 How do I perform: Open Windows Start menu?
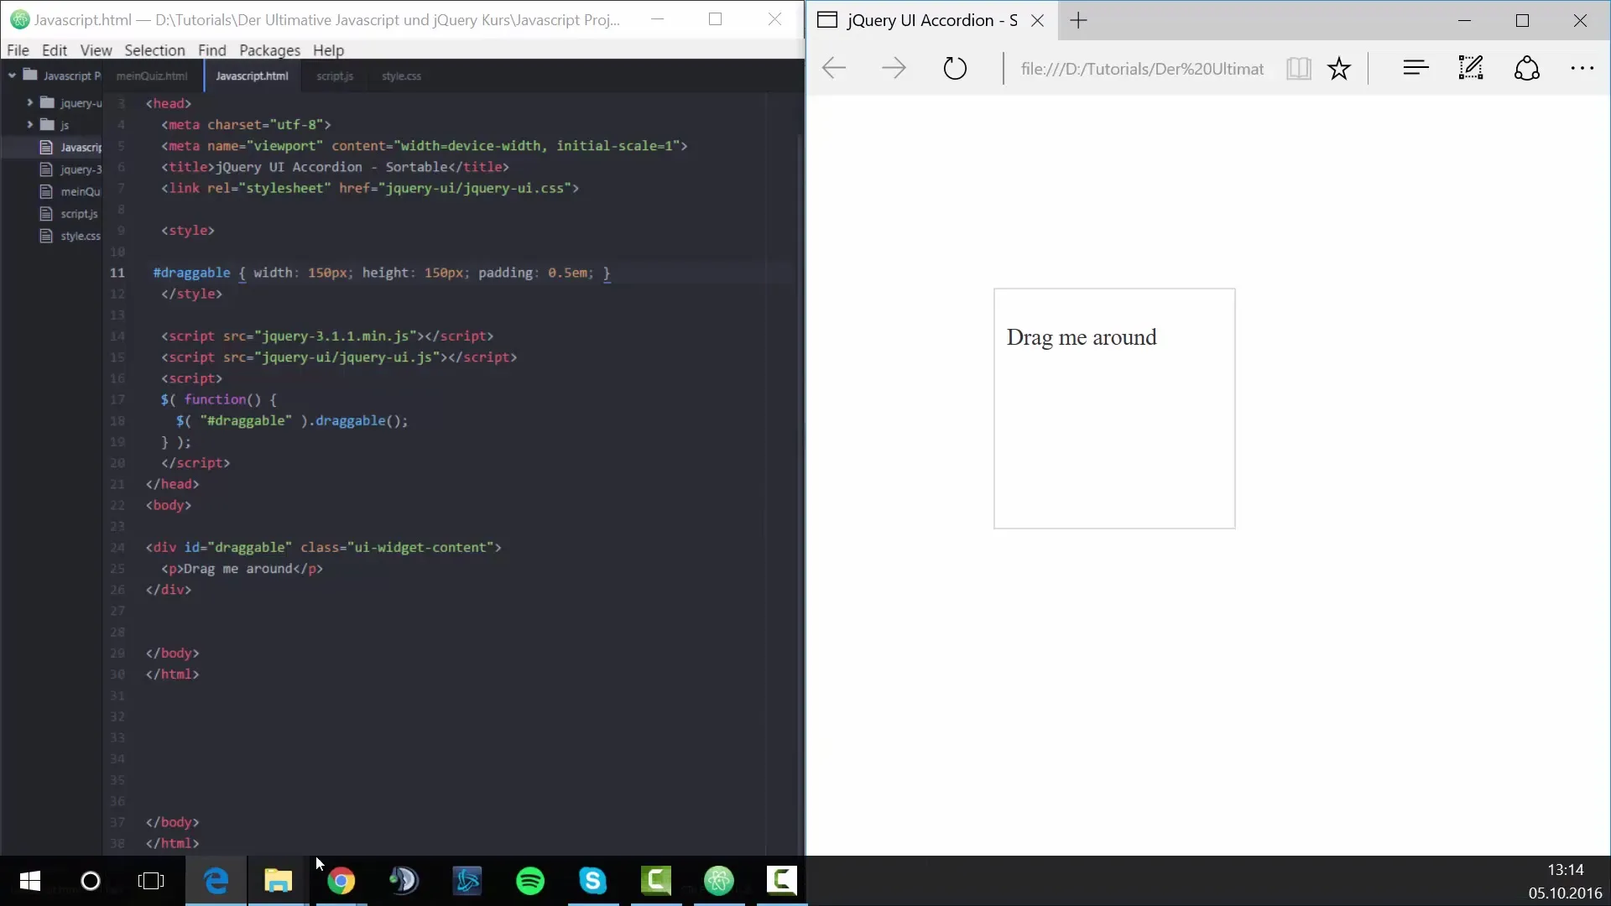point(30,881)
